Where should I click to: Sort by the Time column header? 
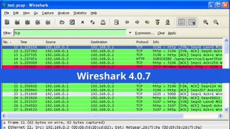pyautogui.click(x=31, y=42)
